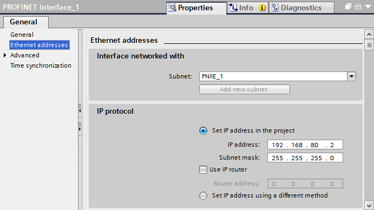Click the Properties tab magnifier icon
This screenshot has height=210, width=374.
click(172, 8)
